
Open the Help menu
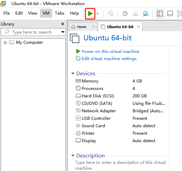point(74,13)
